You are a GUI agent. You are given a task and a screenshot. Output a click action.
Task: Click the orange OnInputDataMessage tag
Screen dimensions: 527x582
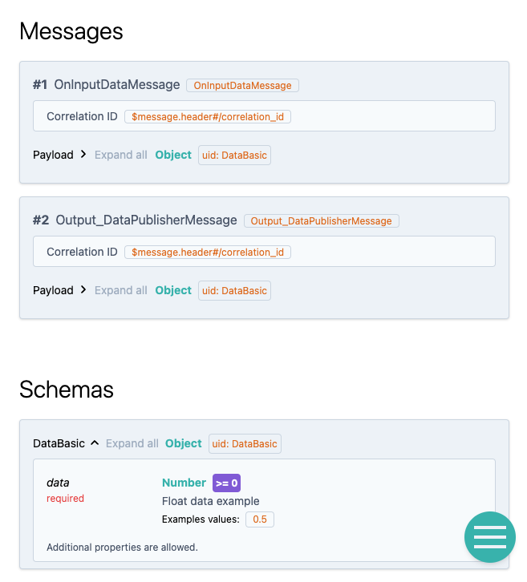click(x=242, y=85)
